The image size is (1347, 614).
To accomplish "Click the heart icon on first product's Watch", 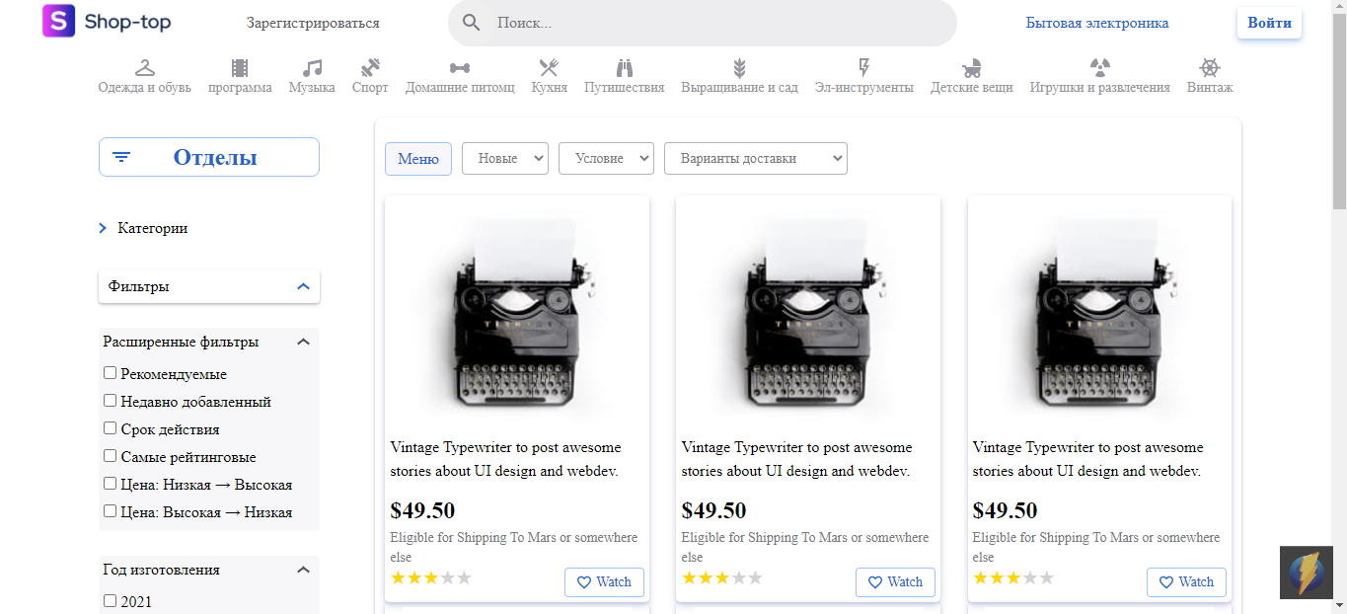I will click(x=583, y=582).
